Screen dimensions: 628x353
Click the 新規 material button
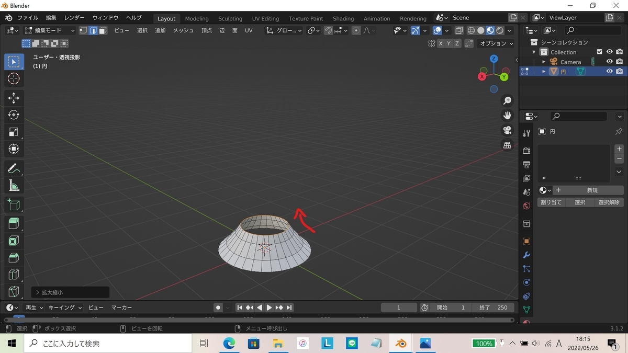pos(591,190)
